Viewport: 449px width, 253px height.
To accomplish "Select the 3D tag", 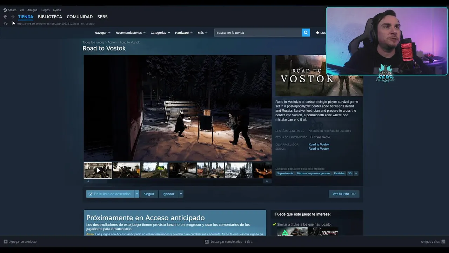I will (x=350, y=173).
